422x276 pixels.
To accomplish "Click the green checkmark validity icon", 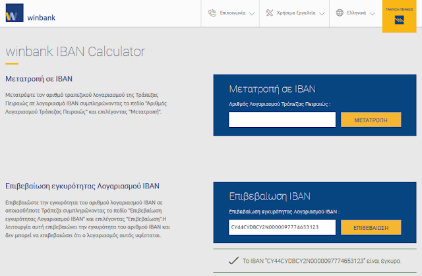I will pos(233,260).
